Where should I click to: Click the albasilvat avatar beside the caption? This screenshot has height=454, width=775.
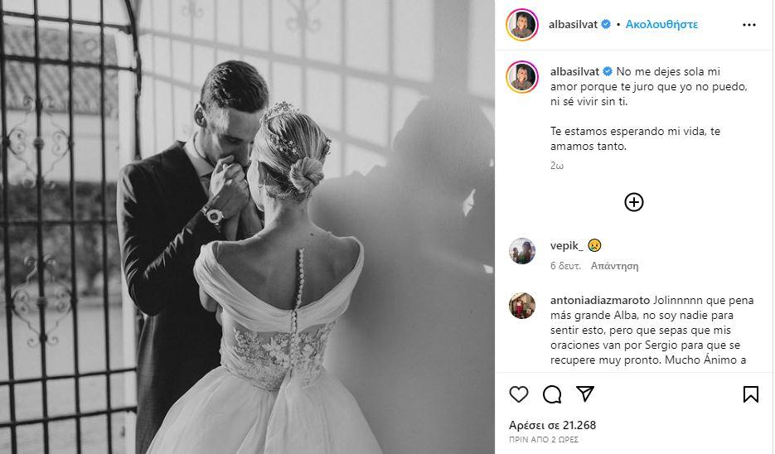pos(522,76)
